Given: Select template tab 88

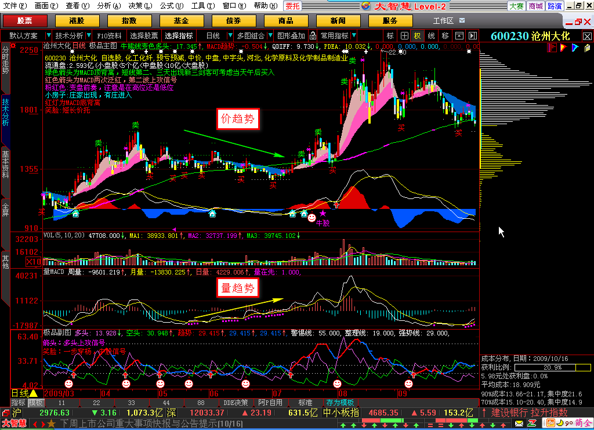Looking at the screenshot, I should (201, 402).
